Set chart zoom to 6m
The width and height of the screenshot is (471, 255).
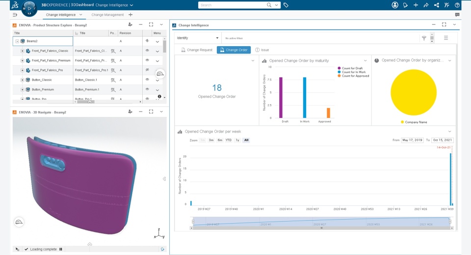click(220, 140)
